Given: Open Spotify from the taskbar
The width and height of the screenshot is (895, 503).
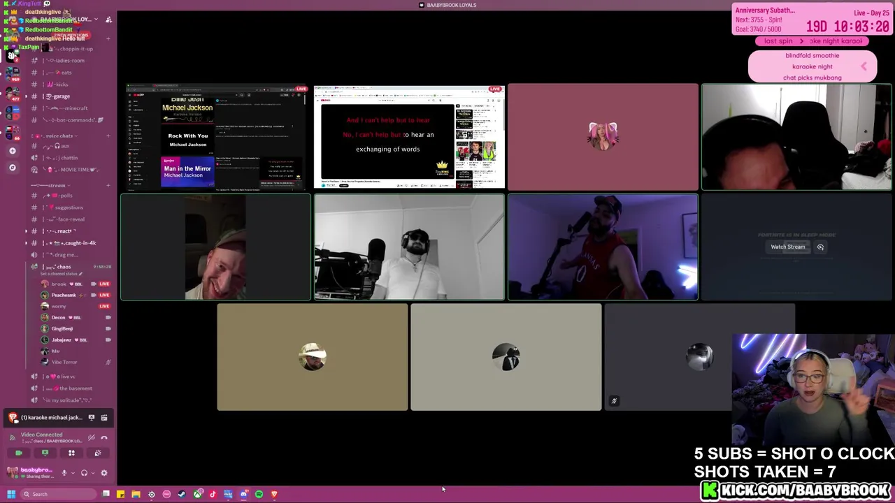Looking at the screenshot, I should tap(259, 494).
